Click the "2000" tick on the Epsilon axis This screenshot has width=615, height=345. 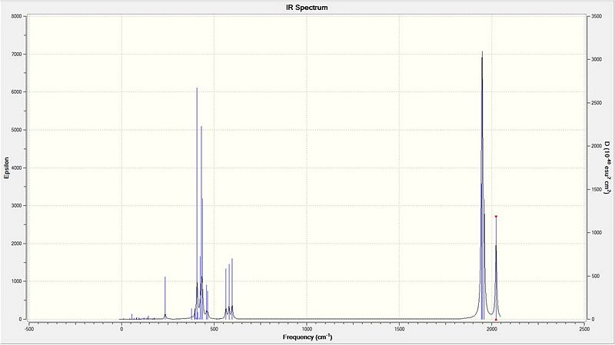(18, 244)
